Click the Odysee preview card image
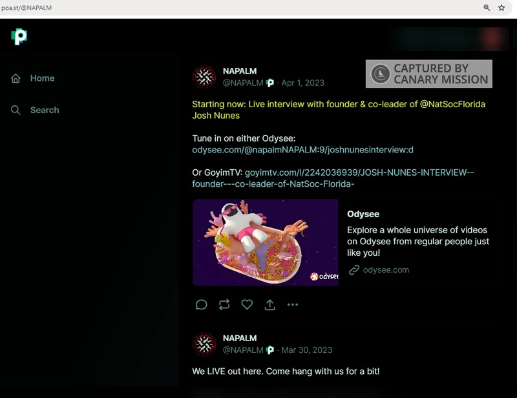 [266, 242]
